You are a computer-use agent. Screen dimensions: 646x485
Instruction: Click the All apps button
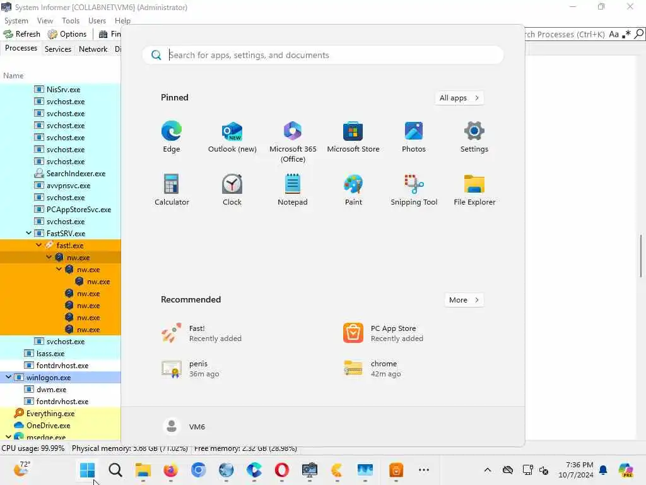[x=459, y=98]
